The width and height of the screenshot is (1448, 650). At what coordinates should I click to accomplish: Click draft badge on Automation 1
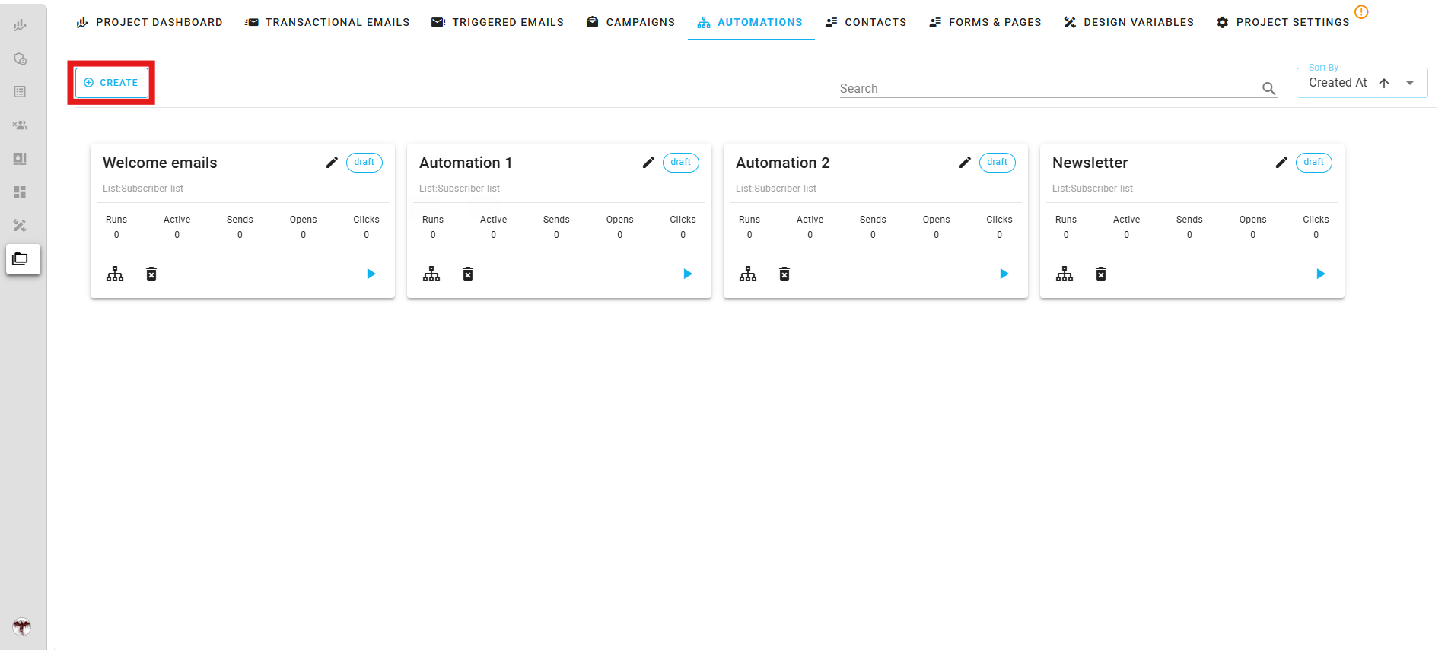click(681, 163)
